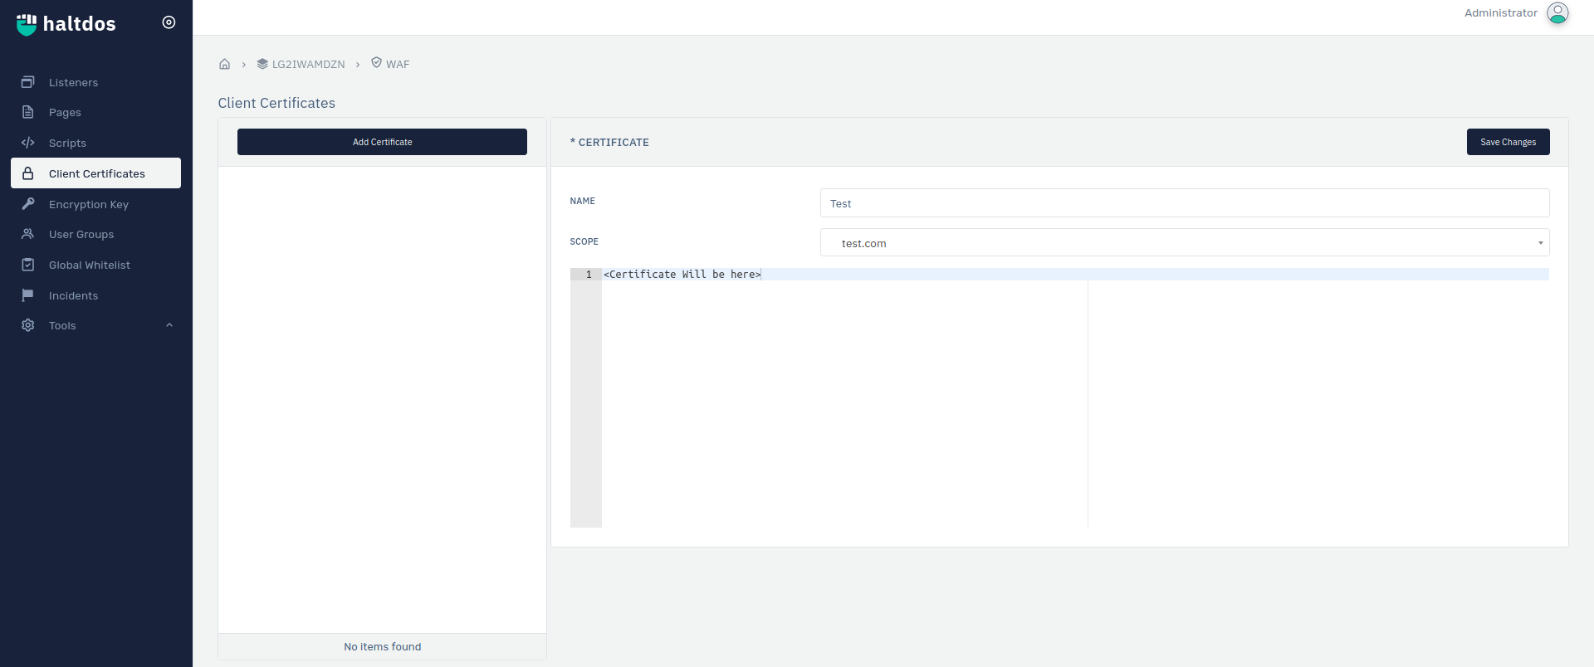The width and height of the screenshot is (1594, 667).
Task: Toggle the sidebar target icon
Action: click(x=169, y=22)
